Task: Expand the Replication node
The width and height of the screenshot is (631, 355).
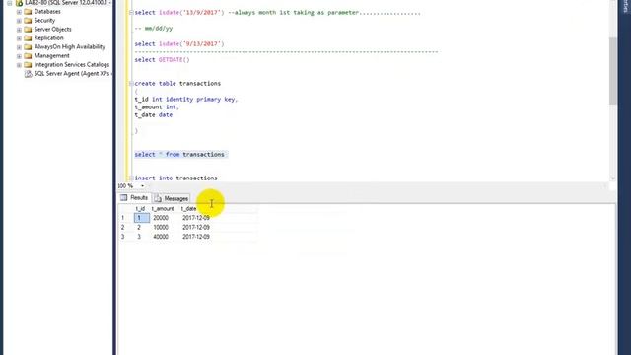Action: [19, 38]
